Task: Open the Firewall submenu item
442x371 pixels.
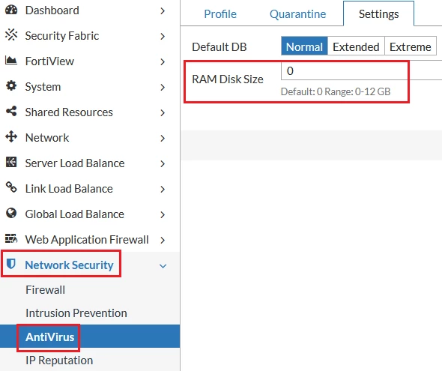Action: [x=45, y=290]
